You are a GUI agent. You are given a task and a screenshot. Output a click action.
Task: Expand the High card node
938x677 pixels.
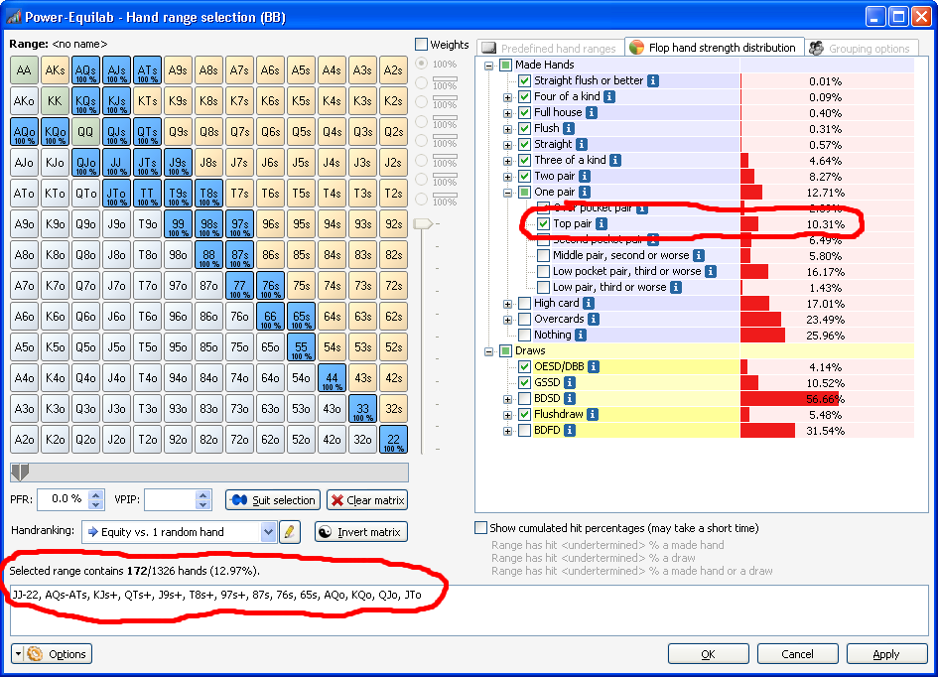507,304
